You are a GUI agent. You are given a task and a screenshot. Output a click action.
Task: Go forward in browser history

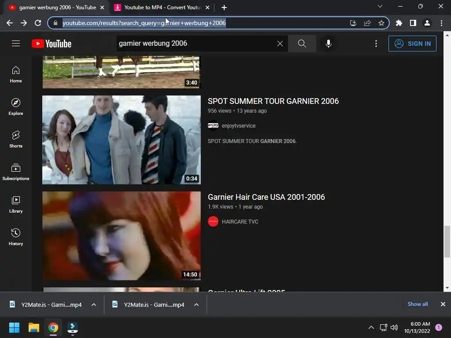[24, 23]
